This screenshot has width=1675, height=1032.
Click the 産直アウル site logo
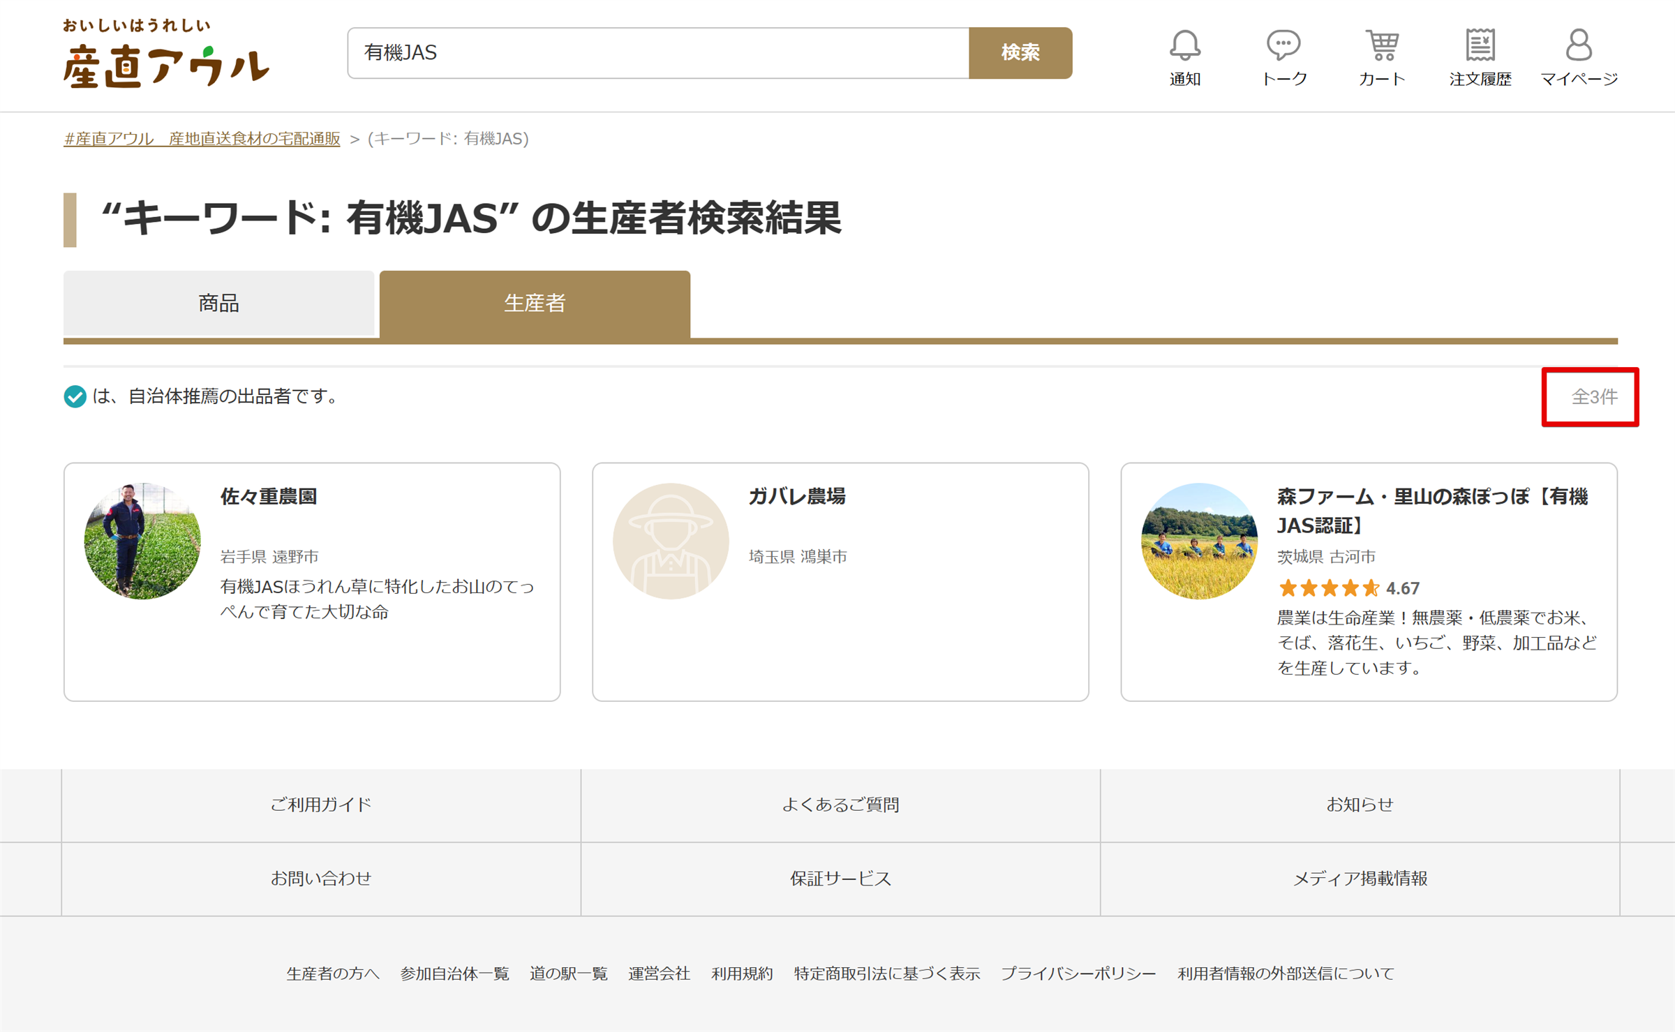click(166, 53)
